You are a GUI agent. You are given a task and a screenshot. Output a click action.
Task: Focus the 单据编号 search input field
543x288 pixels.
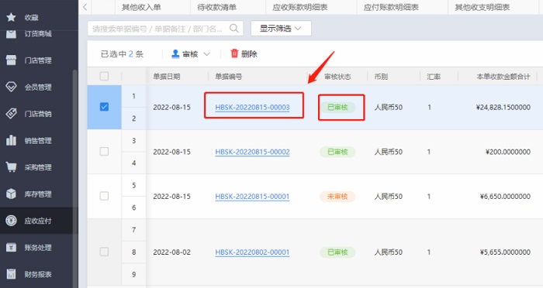pos(158,29)
